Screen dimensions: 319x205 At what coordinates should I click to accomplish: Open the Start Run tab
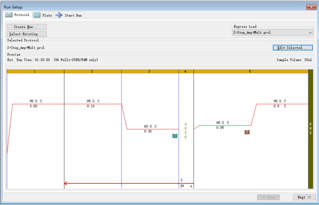pos(69,15)
